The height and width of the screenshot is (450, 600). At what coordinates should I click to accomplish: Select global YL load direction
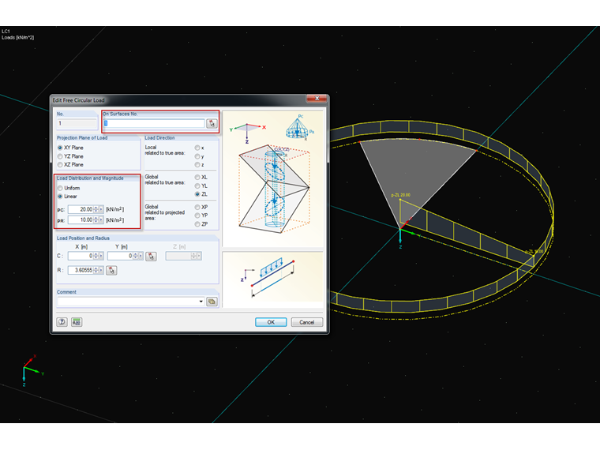point(197,186)
